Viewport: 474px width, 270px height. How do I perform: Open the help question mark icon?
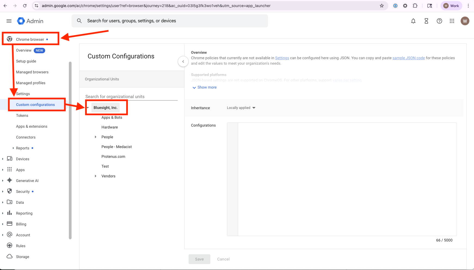click(x=439, y=21)
